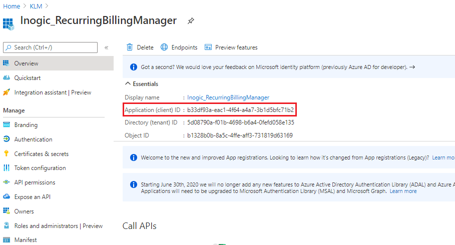455x245 pixels.
Task: Click the Call APIs heading
Action: [x=139, y=226]
